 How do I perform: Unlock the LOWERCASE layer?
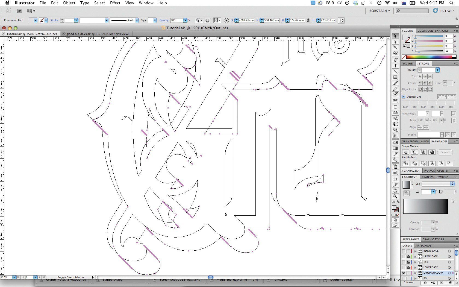pos(408,267)
